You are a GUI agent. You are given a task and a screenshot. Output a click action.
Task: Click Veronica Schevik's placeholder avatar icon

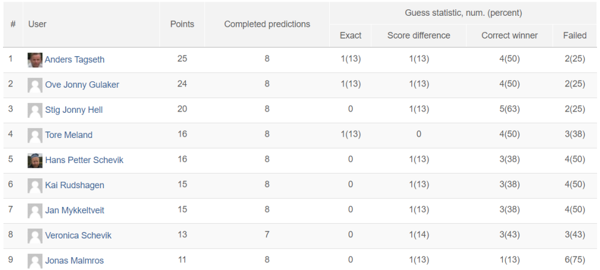click(35, 236)
